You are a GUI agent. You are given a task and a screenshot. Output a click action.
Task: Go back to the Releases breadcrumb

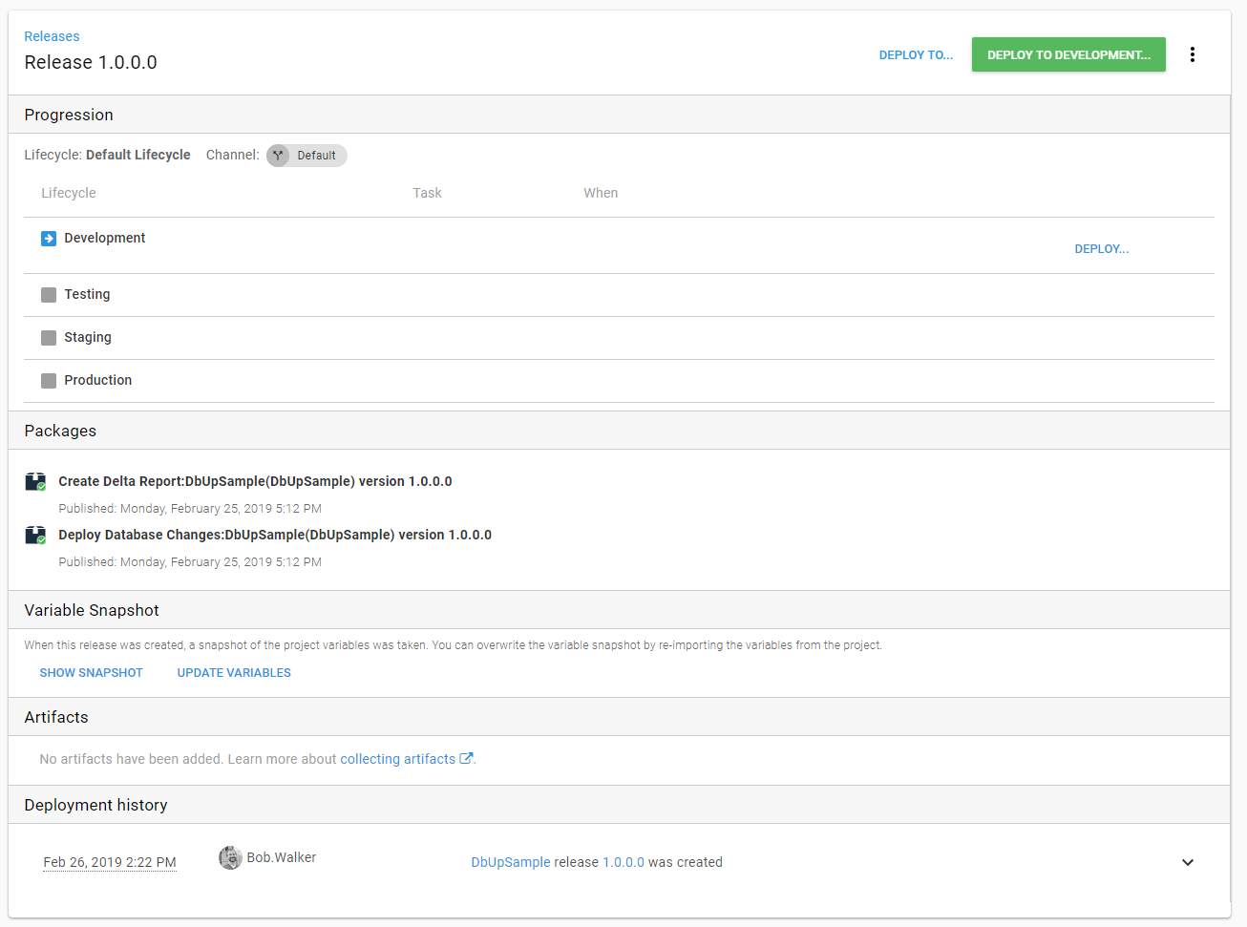point(52,36)
